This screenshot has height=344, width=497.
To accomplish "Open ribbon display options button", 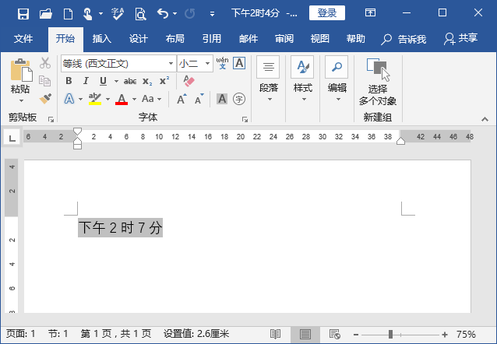I will 370,13.
